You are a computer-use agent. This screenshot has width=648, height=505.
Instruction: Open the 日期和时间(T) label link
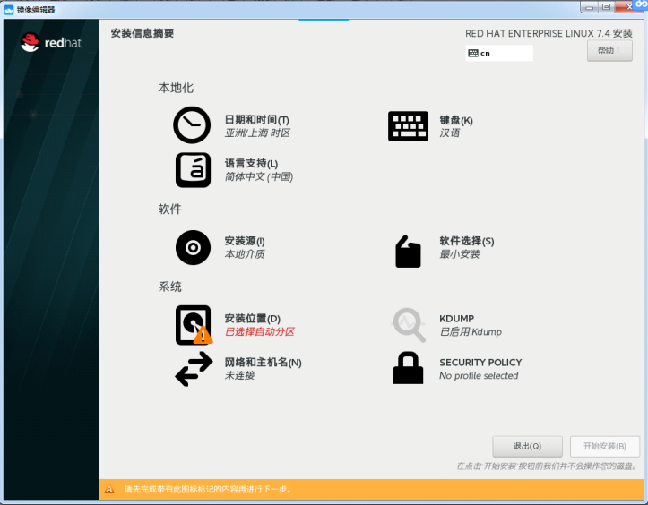(256, 120)
